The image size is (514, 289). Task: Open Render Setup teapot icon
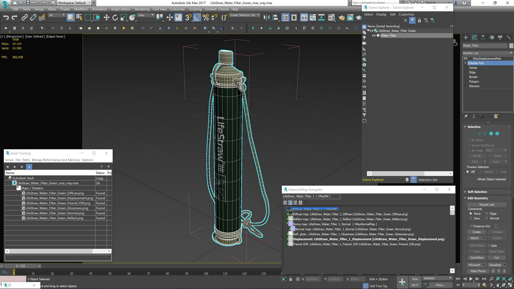[x=342, y=18]
